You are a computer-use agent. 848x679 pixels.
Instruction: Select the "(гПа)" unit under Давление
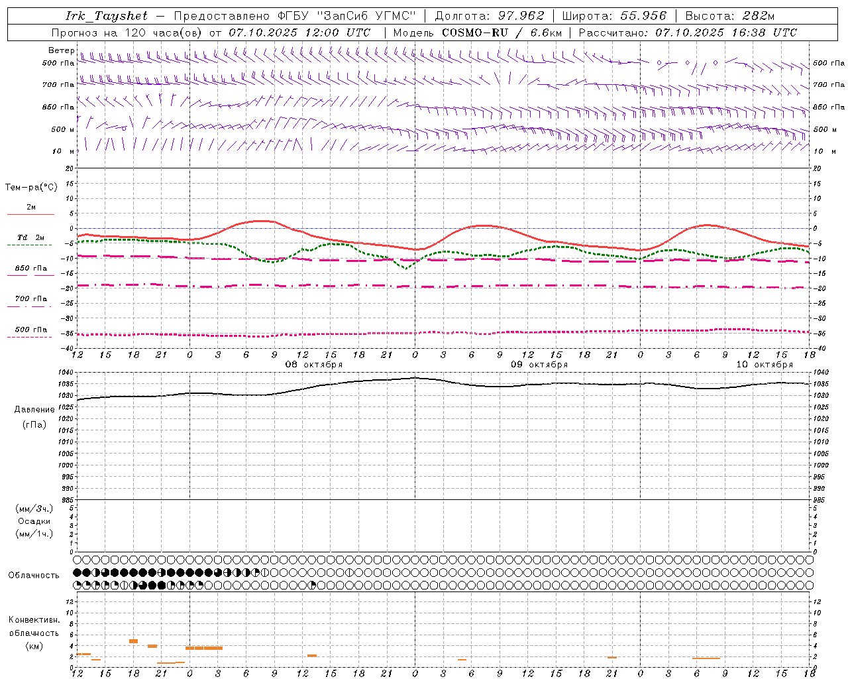[34, 425]
